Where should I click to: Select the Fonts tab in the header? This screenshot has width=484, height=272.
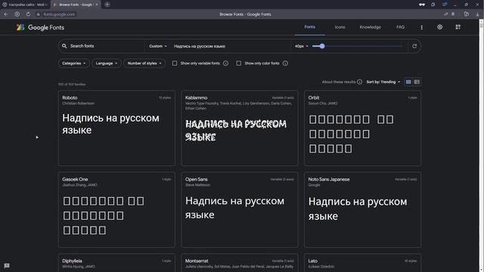(309, 27)
